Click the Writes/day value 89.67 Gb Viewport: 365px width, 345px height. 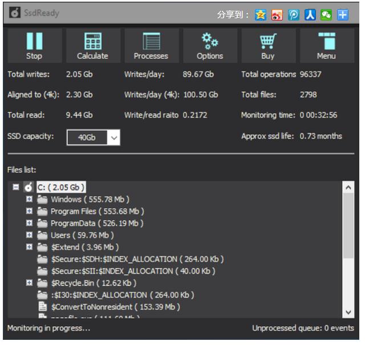click(198, 75)
